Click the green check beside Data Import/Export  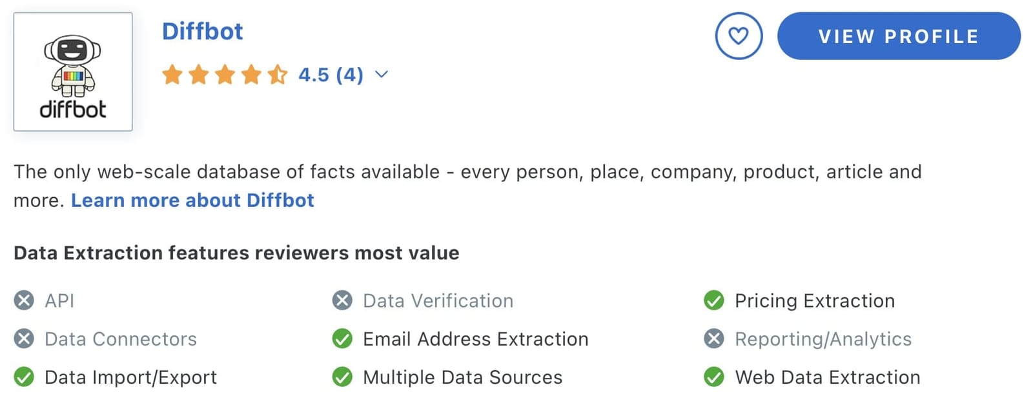pyautogui.click(x=24, y=377)
